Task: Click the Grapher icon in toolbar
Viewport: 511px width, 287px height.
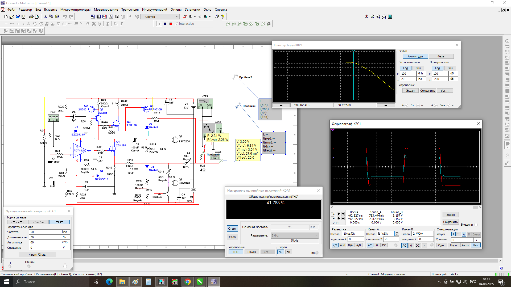Action: (111, 17)
